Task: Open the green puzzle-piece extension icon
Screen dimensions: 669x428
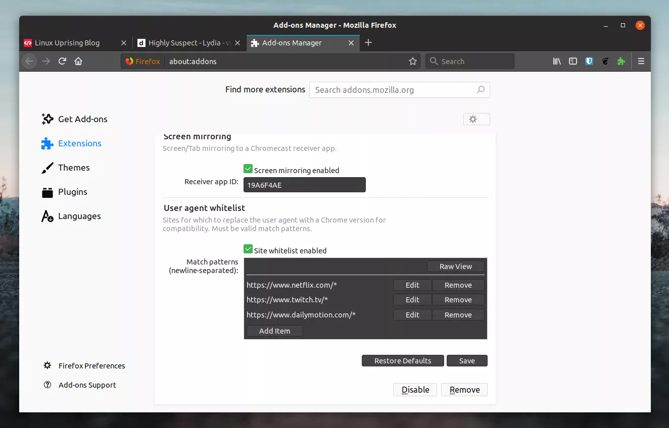Action: [621, 61]
